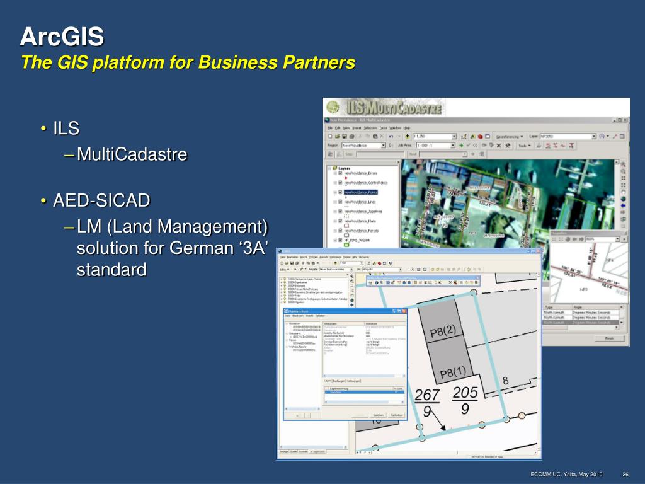
Task: Click globe icon on floating 3A toolbar
Action: 377,283
